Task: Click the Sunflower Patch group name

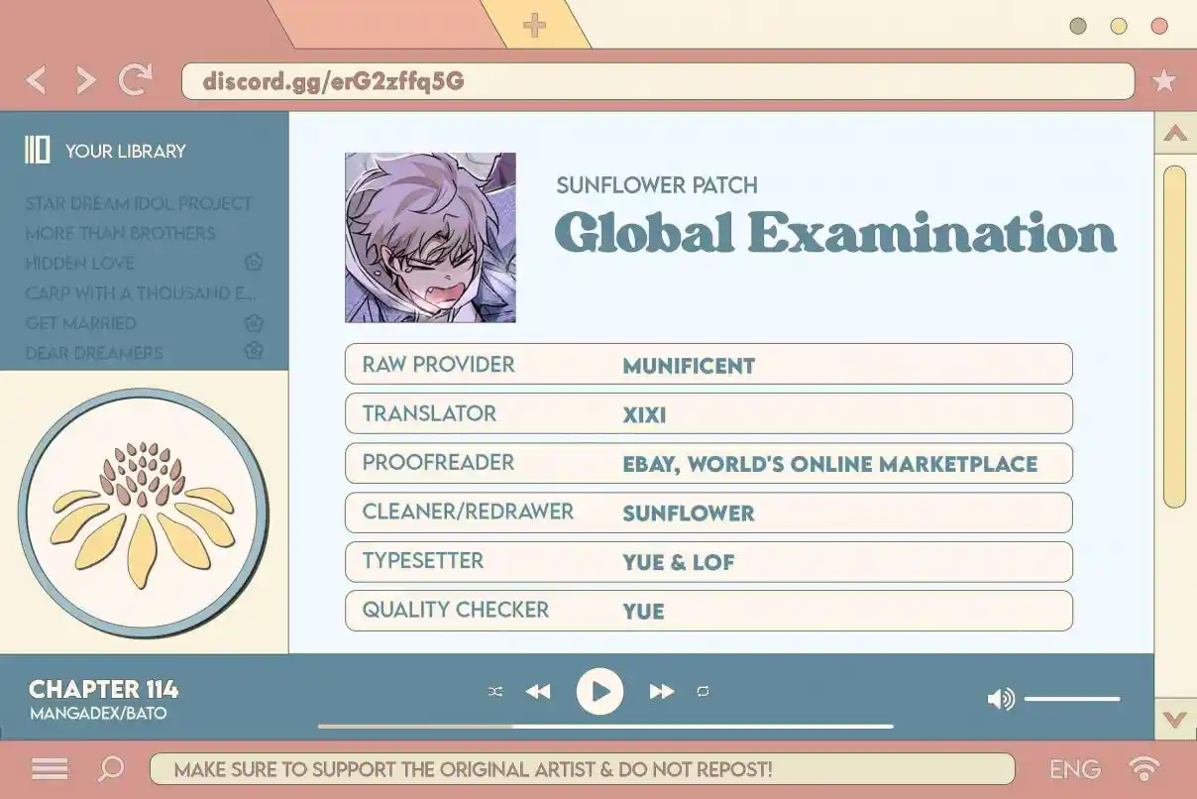Action: tap(657, 184)
